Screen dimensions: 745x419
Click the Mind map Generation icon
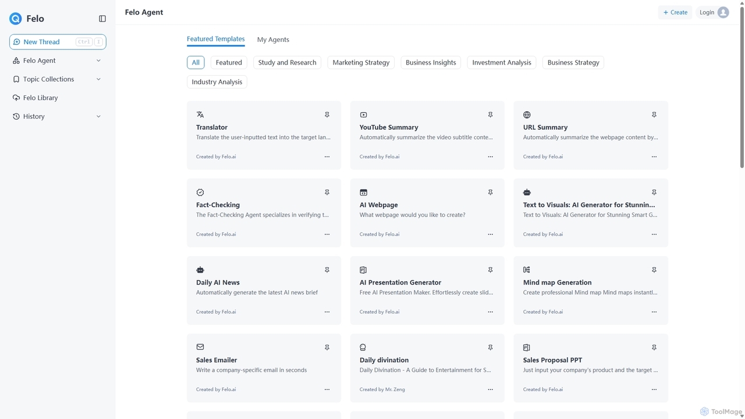[527, 270]
